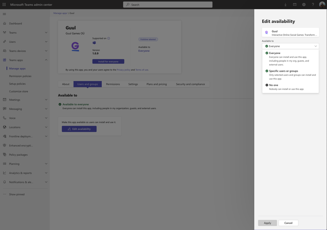
Task: Expand the Teams sidebar section
Action: pyautogui.click(x=46, y=33)
